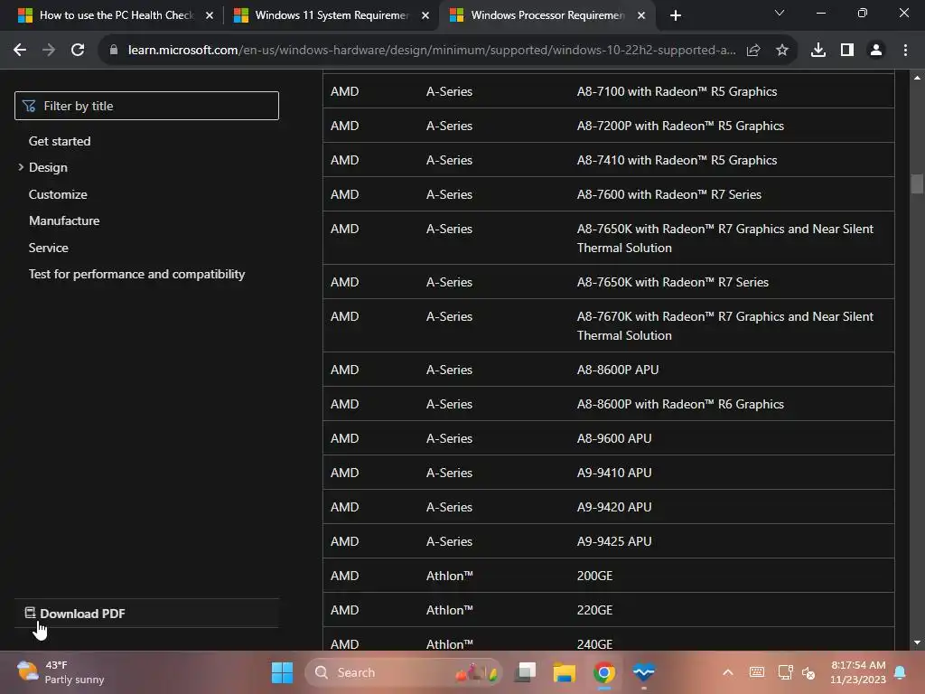Viewport: 925px width, 694px height.
Task: Click AMD manufacturer in the A8-9600 APU row
Action: point(344,438)
